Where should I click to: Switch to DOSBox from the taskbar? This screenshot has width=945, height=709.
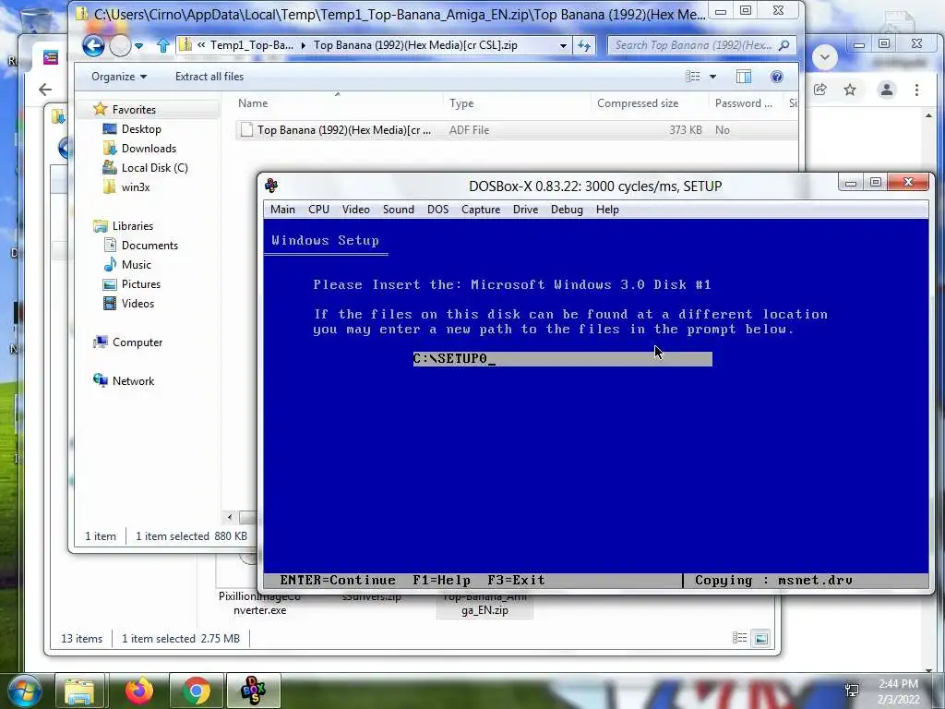coord(253,691)
